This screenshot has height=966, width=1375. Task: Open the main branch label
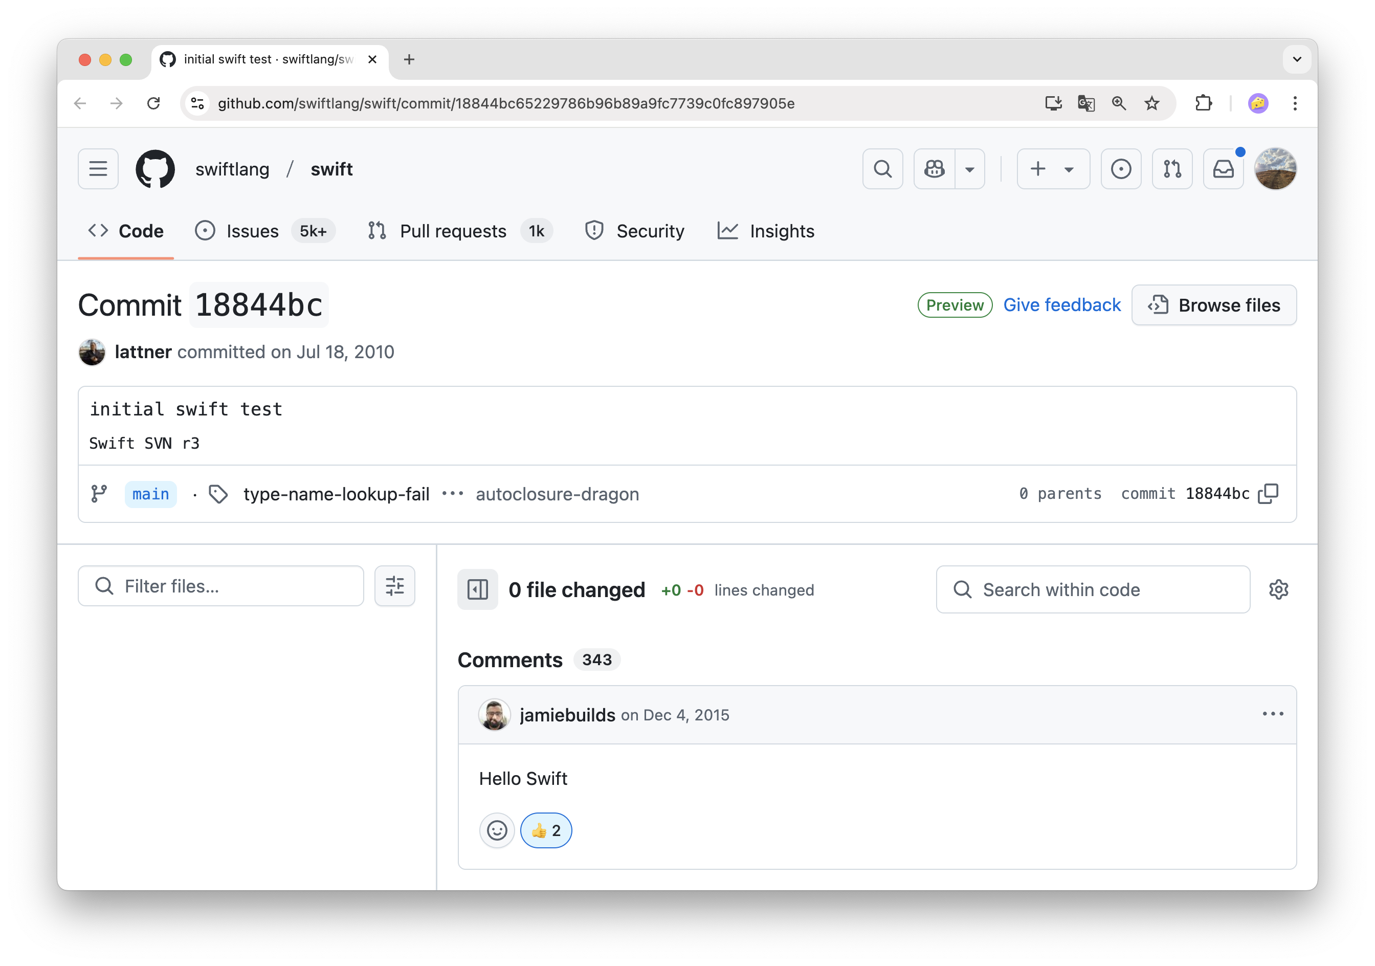coord(151,494)
